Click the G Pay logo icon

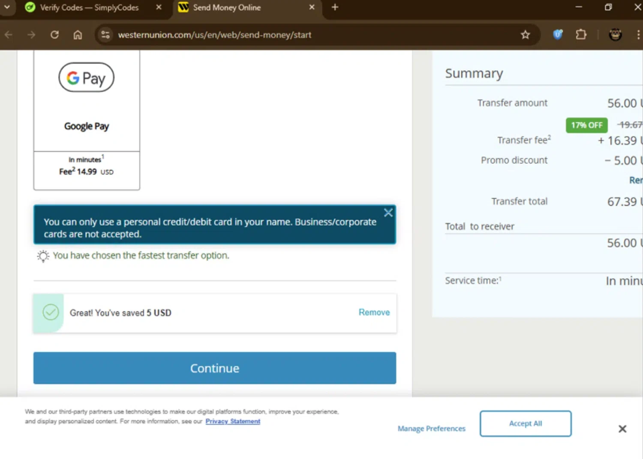pos(87,78)
